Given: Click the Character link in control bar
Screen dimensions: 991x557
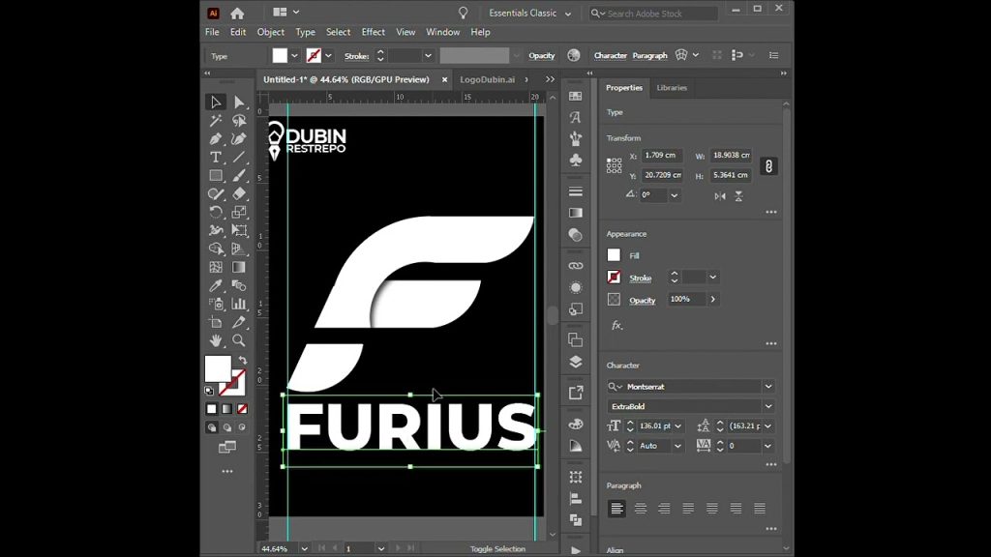Looking at the screenshot, I should tap(610, 56).
